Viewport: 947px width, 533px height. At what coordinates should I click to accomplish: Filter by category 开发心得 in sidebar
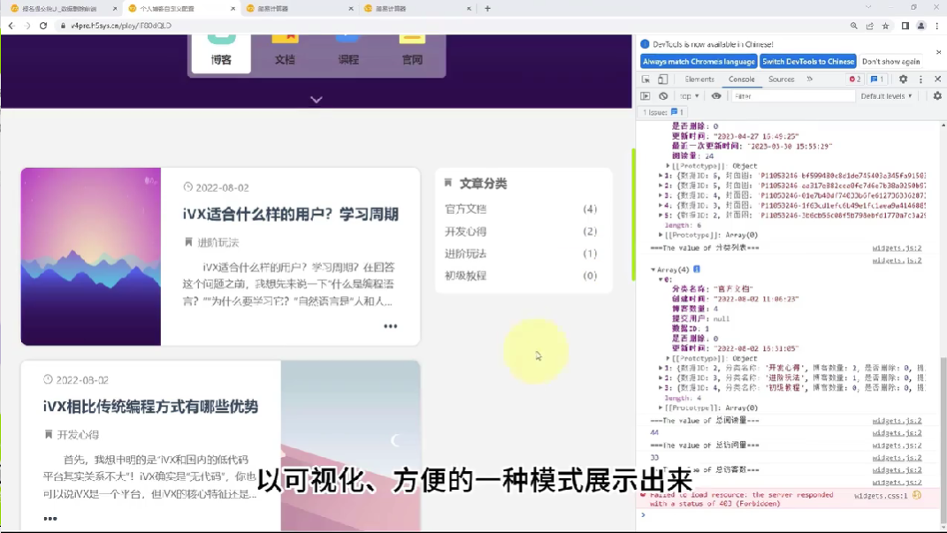(x=466, y=232)
